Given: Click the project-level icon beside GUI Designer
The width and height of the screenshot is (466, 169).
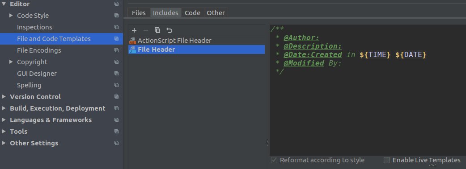Looking at the screenshot, I should (x=116, y=73).
